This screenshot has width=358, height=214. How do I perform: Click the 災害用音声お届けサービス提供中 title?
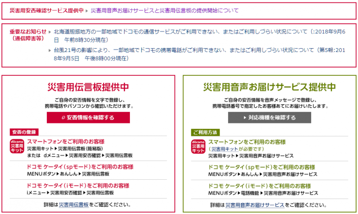point(270,87)
